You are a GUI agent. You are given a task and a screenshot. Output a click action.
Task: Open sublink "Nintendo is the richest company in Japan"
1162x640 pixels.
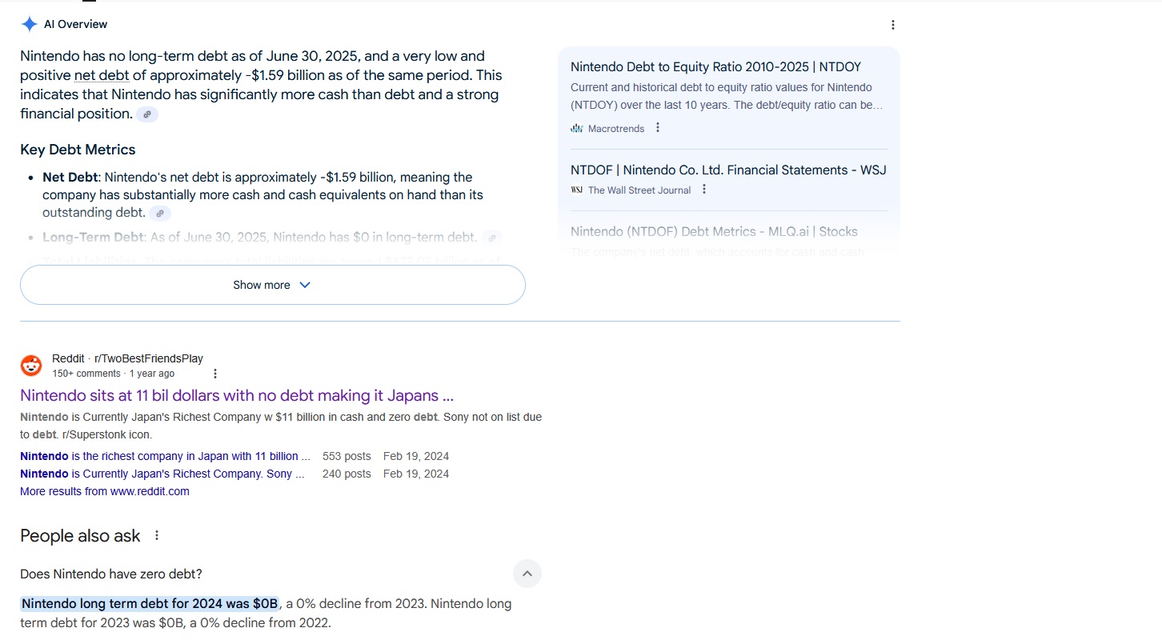point(165,456)
